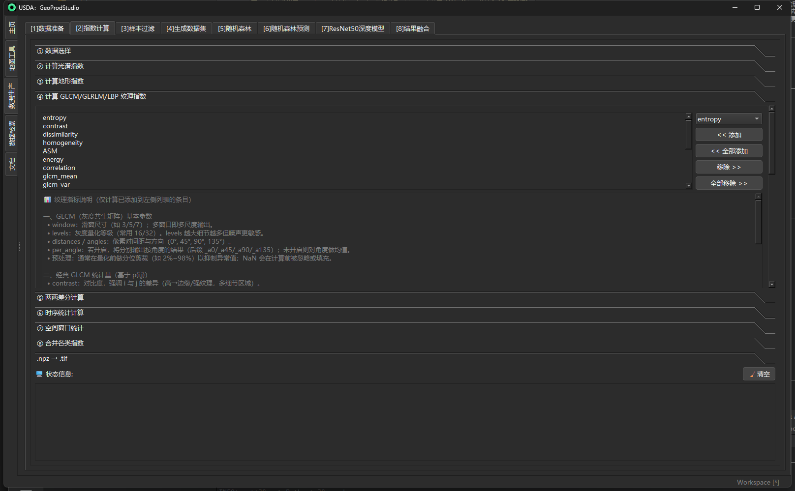Open the 地图工具 sidebar tab

(12, 58)
